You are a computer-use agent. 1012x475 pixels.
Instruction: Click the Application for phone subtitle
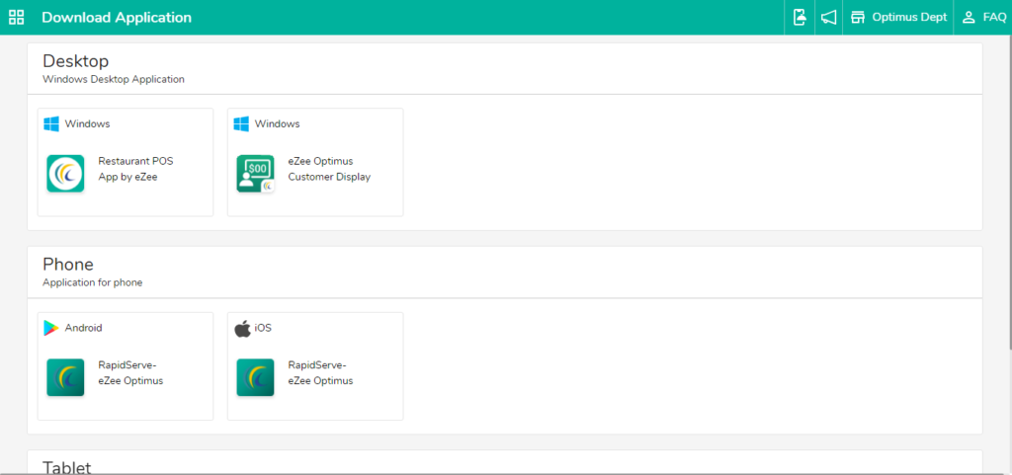(92, 282)
